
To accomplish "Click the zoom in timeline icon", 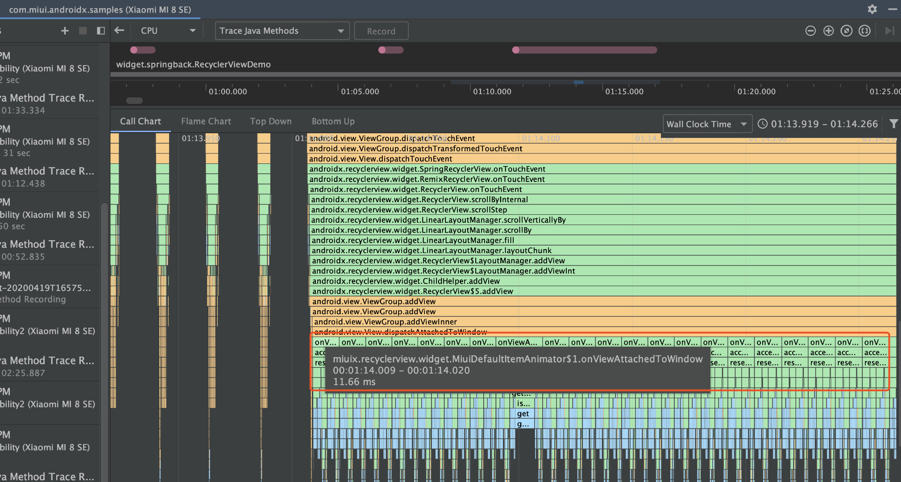I will point(828,31).
